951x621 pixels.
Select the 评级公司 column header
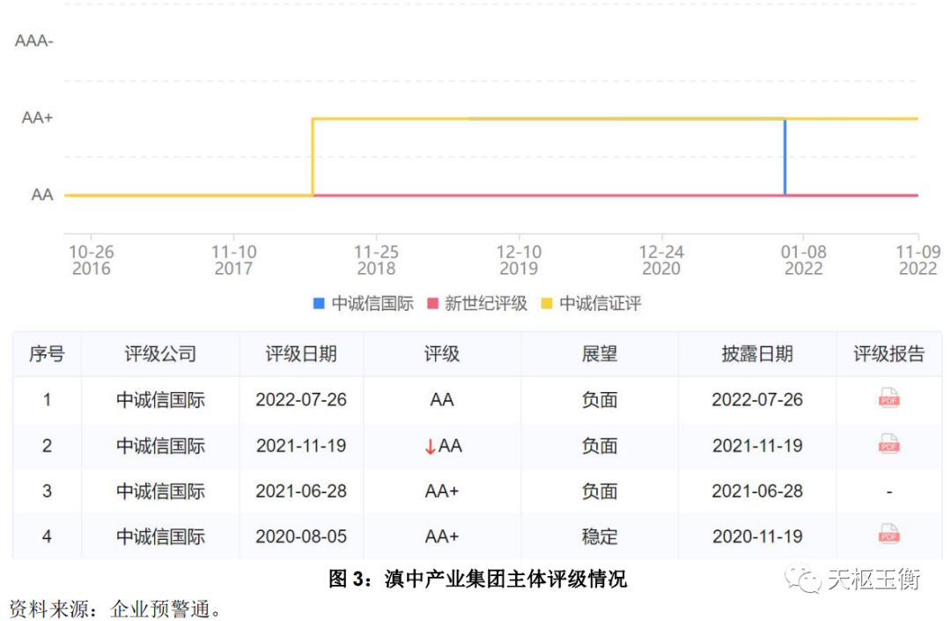click(x=160, y=354)
